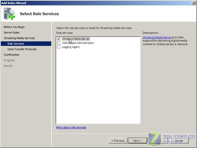Jump to Data Transfer Protocols step
The height and width of the screenshot is (148, 197).
[22, 49]
